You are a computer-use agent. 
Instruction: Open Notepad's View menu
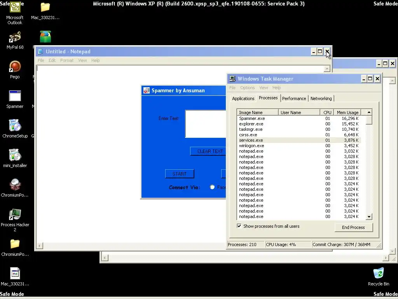(x=82, y=60)
